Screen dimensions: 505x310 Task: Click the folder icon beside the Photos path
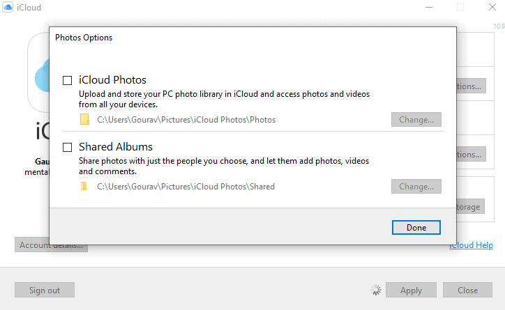click(x=84, y=119)
